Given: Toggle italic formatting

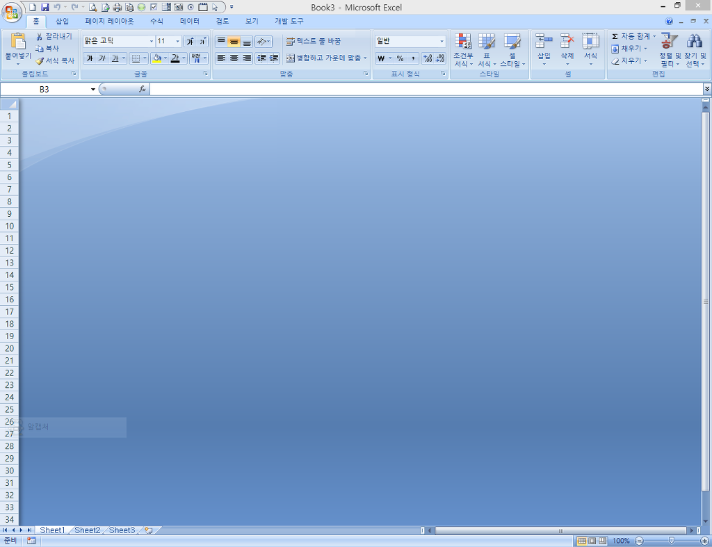Looking at the screenshot, I should [x=102, y=58].
